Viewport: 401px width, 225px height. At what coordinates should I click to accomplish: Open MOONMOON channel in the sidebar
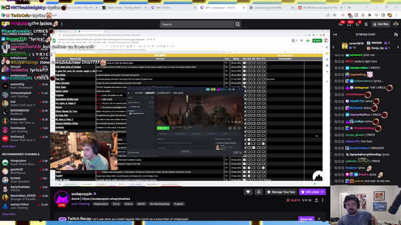pyautogui.click(x=25, y=112)
